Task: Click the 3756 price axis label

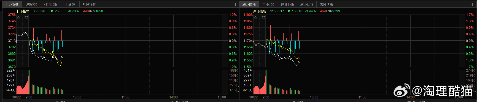Action: click(x=12, y=15)
